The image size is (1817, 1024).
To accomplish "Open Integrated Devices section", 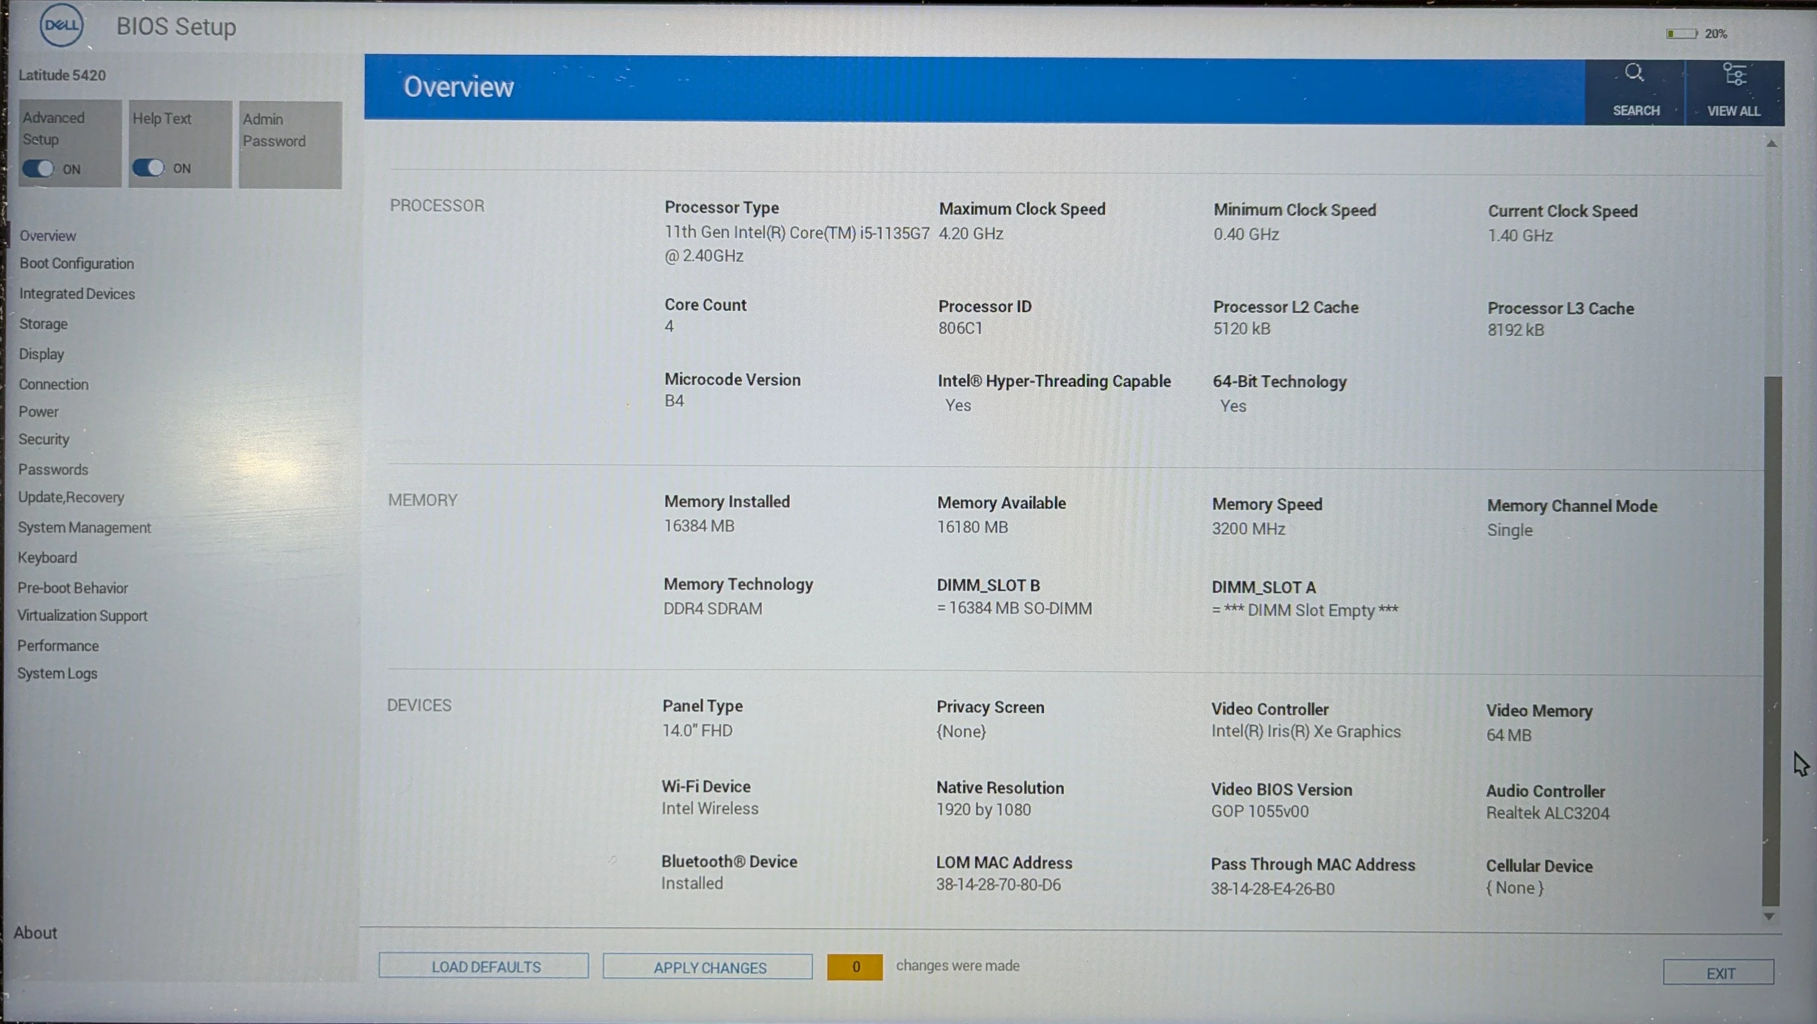I will [x=77, y=294].
